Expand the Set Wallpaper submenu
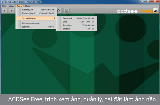Image resolution: width=160 pixels, height=105 pixels. coord(36,18)
